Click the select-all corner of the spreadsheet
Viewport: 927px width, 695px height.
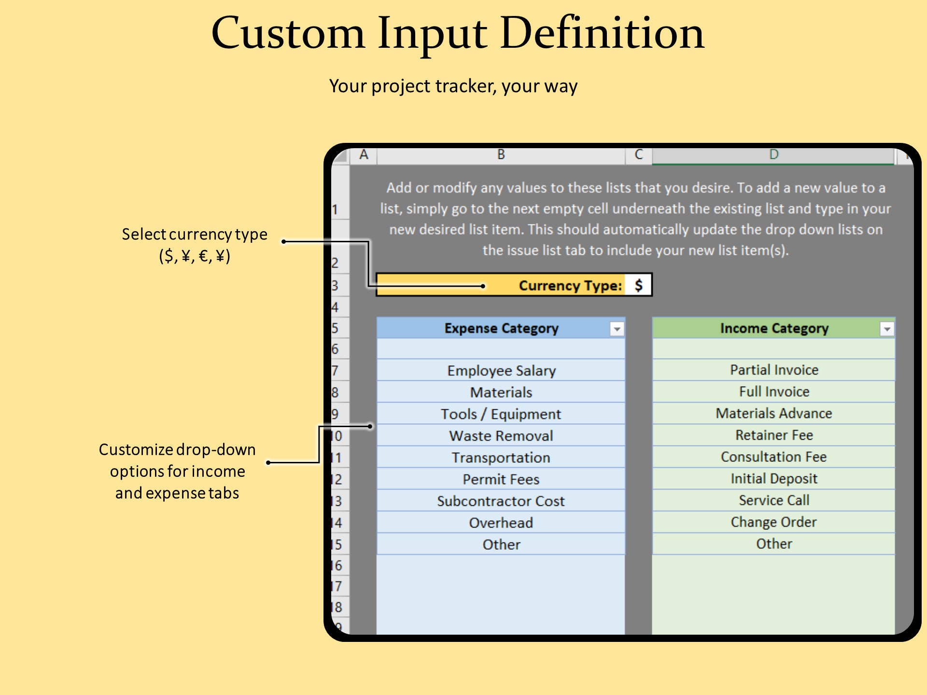coord(340,156)
